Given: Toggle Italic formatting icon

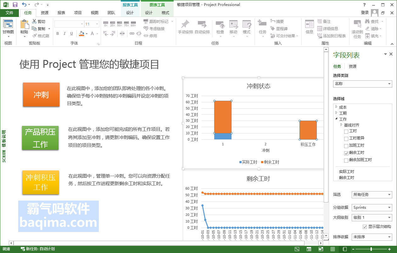Looking at the screenshot, I should [64, 34].
